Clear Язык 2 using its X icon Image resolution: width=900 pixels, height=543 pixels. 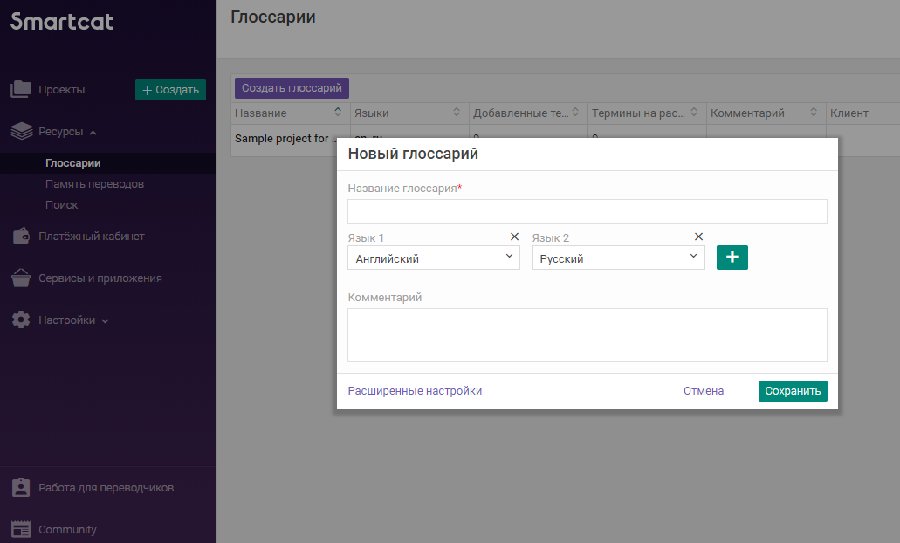[698, 236]
